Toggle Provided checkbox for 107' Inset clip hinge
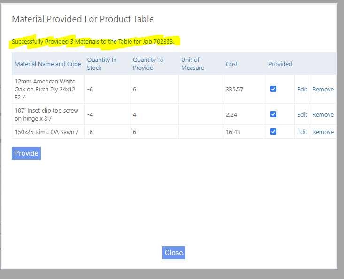This screenshot has height=279, width=344. tap(273, 114)
